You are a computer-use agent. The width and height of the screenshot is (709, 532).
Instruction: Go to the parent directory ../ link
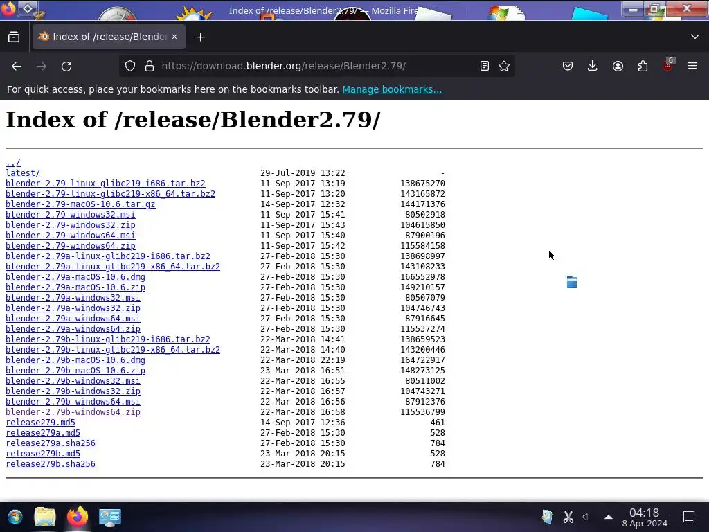click(x=13, y=163)
